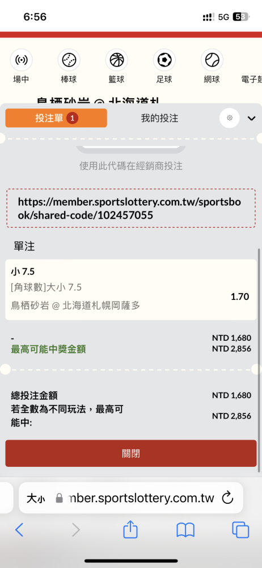Select the 網球 tennis icon
This screenshot has width=262, height=568.
[x=212, y=60]
